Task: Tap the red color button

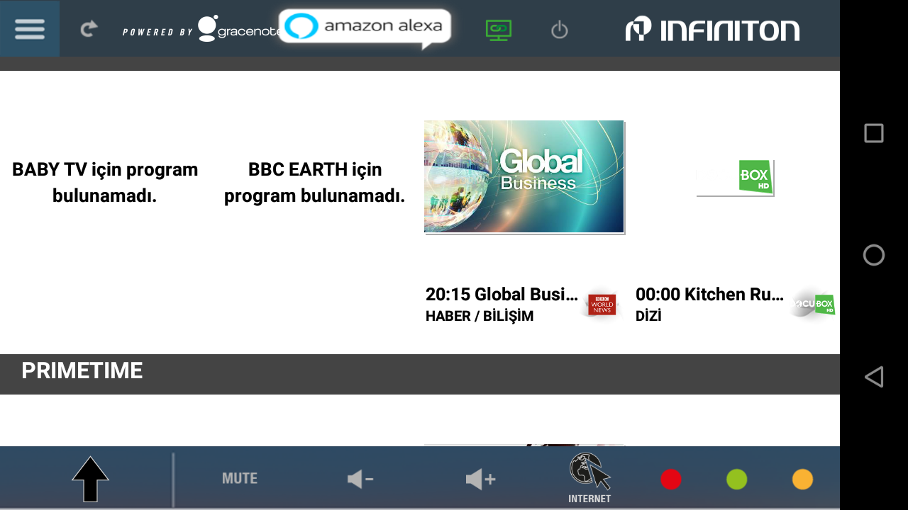Action: tap(671, 480)
